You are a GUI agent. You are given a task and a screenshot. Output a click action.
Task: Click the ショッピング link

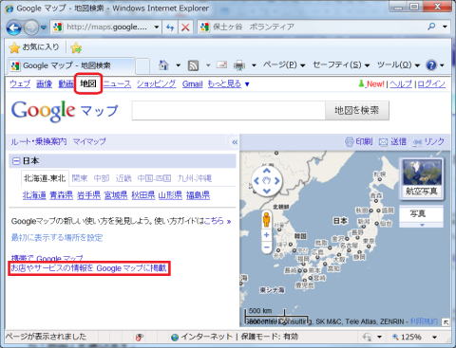[156, 84]
